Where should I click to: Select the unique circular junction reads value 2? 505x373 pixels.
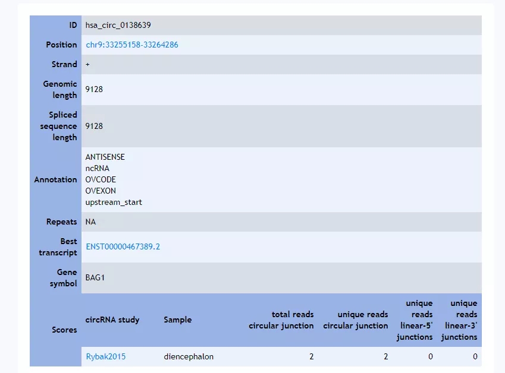coord(386,356)
